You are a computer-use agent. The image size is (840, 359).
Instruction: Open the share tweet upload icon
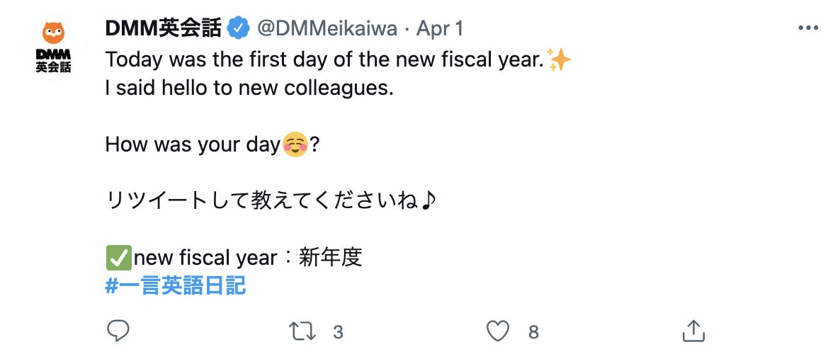click(x=693, y=330)
